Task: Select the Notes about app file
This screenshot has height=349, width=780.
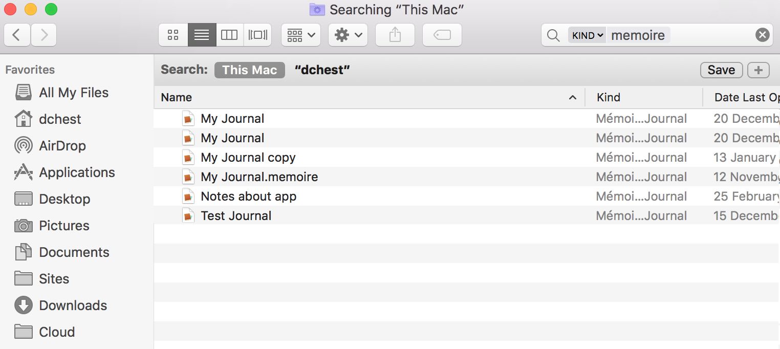Action: click(x=248, y=197)
